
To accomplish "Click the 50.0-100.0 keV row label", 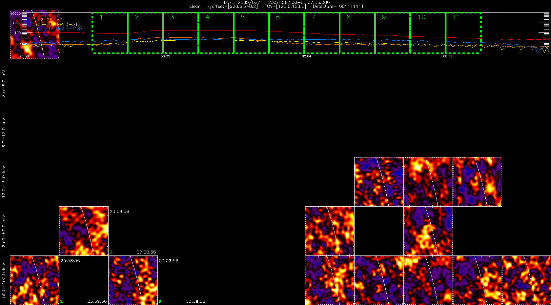I will point(4,280).
